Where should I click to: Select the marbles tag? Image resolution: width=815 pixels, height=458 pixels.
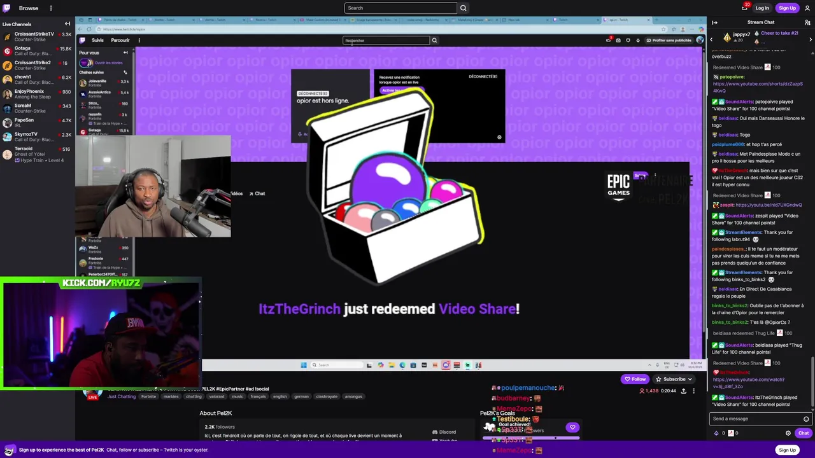171,396
